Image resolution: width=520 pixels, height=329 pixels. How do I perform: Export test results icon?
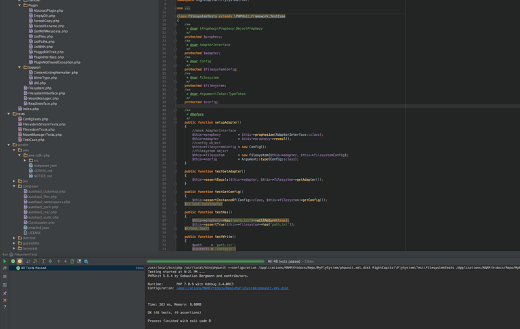click(72, 261)
